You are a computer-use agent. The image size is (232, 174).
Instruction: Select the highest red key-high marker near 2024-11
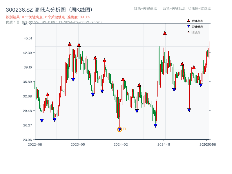pos(165,33)
